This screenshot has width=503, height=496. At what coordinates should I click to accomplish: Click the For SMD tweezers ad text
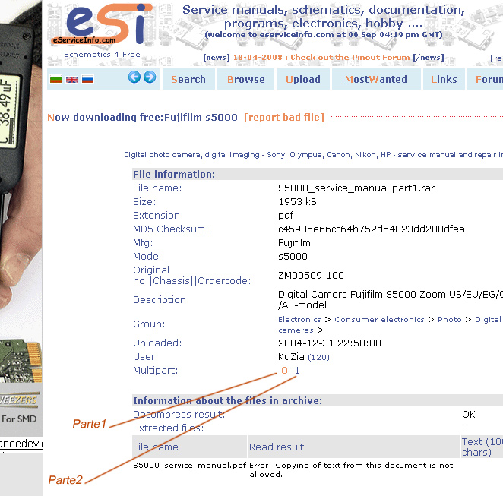click(19, 419)
